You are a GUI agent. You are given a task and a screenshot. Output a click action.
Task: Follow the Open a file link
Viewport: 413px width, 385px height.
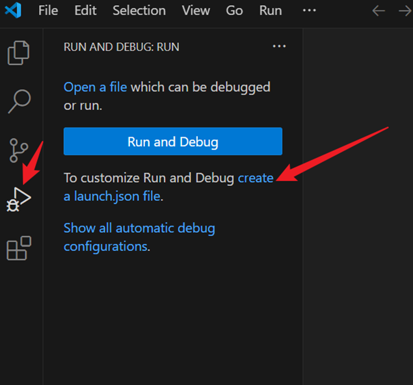pos(95,87)
